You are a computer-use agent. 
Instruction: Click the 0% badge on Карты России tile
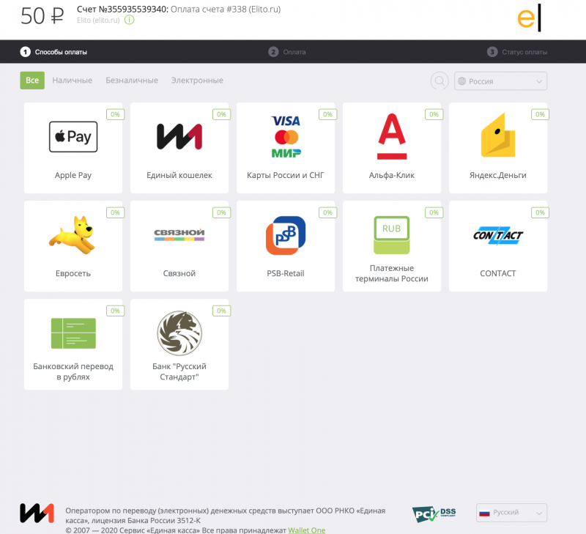point(327,114)
